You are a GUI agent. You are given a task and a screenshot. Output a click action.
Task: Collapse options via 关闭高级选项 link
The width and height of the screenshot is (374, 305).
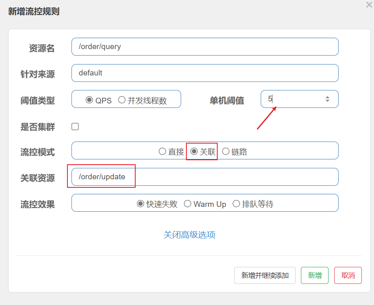tap(189, 235)
